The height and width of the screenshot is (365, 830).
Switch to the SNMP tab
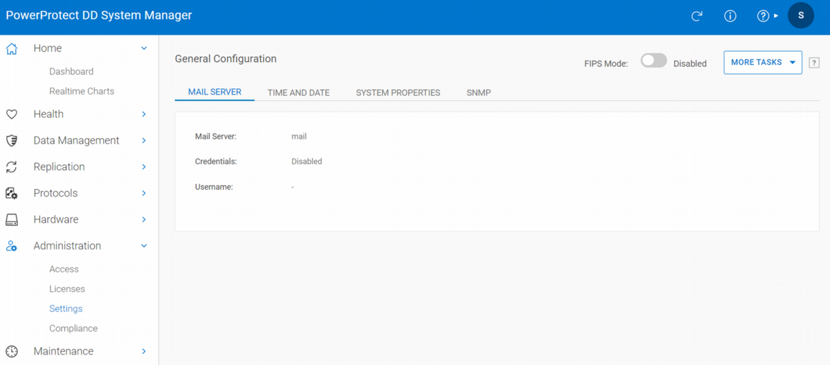[479, 92]
